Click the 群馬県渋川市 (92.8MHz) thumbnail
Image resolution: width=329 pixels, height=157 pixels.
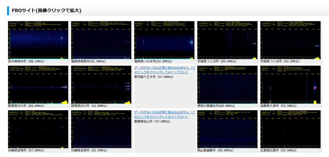coord(101,85)
